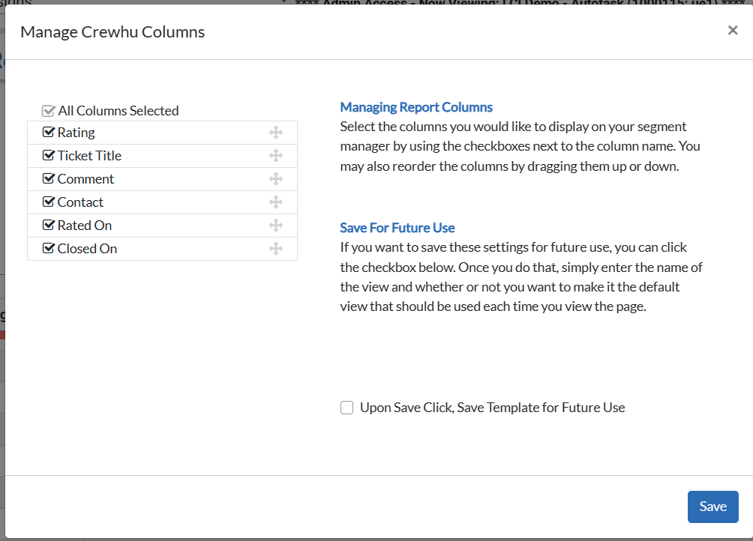
Task: Uncheck the Comment column checkbox
Action: (x=49, y=178)
